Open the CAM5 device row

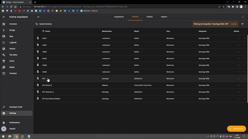pyautogui.click(x=140, y=65)
